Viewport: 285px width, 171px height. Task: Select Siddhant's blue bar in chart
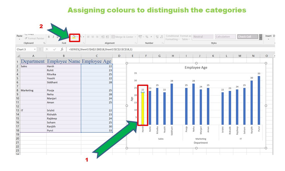[x=172, y=104]
